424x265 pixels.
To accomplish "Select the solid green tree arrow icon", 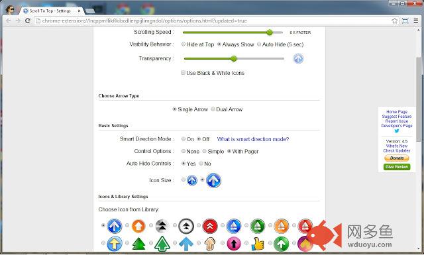I will coord(138,244).
